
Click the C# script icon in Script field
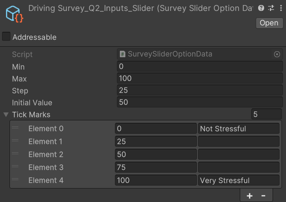(x=122, y=54)
